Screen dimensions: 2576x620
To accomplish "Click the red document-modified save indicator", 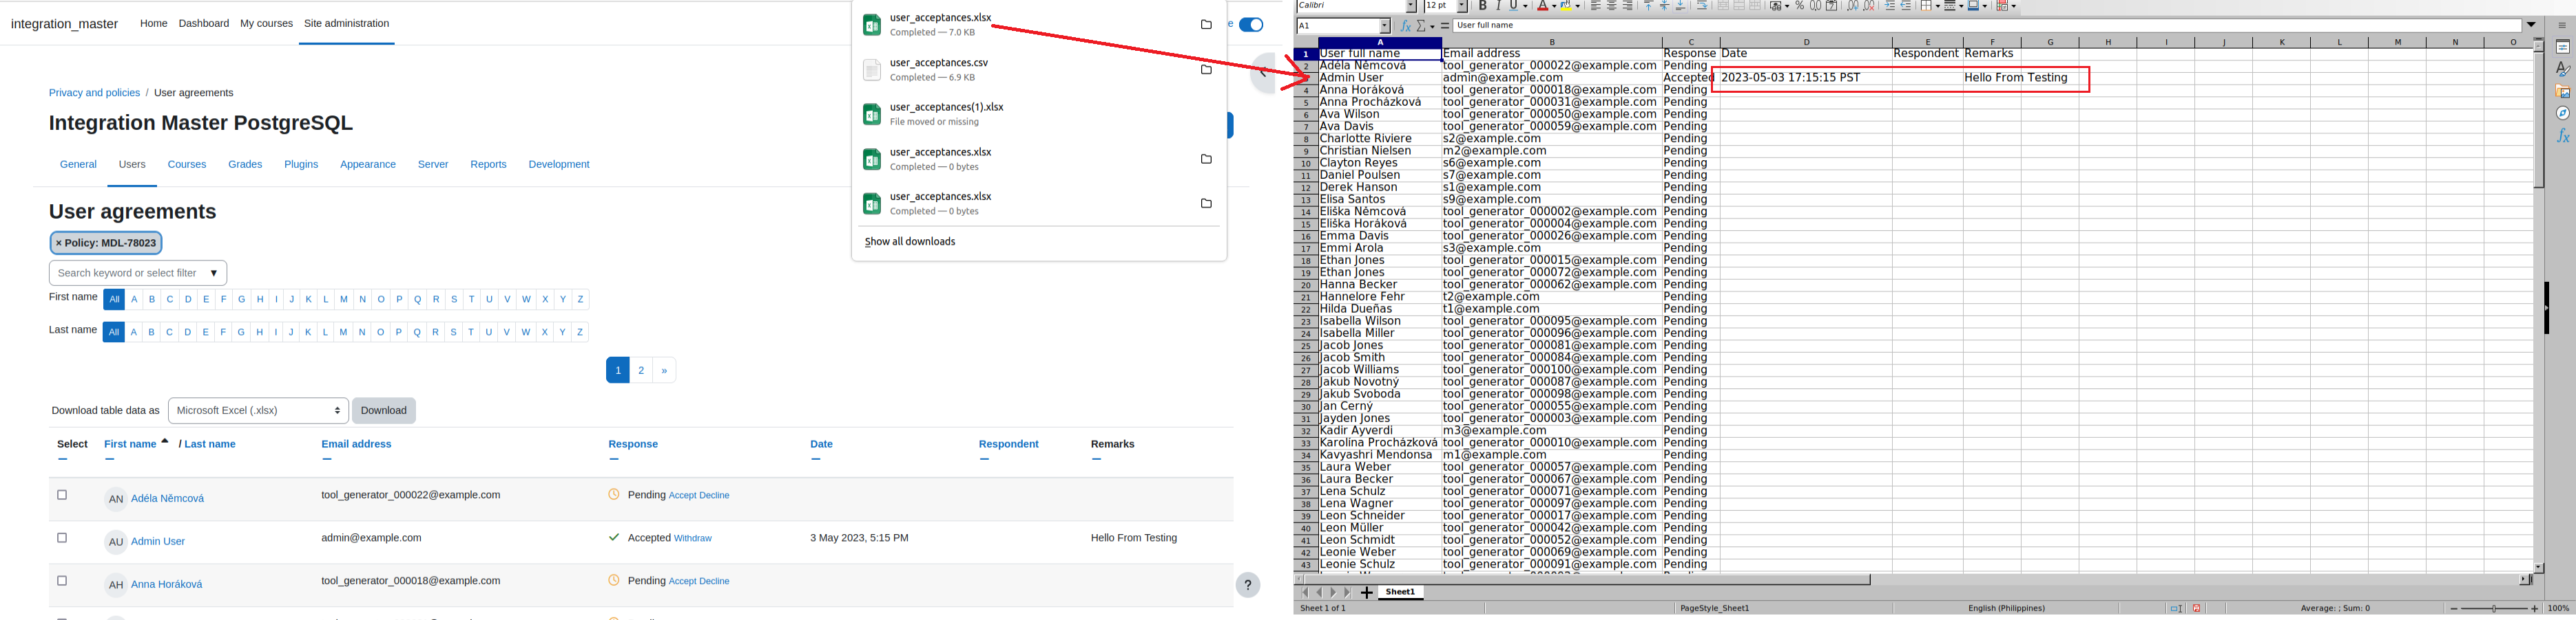I will click(x=2197, y=608).
